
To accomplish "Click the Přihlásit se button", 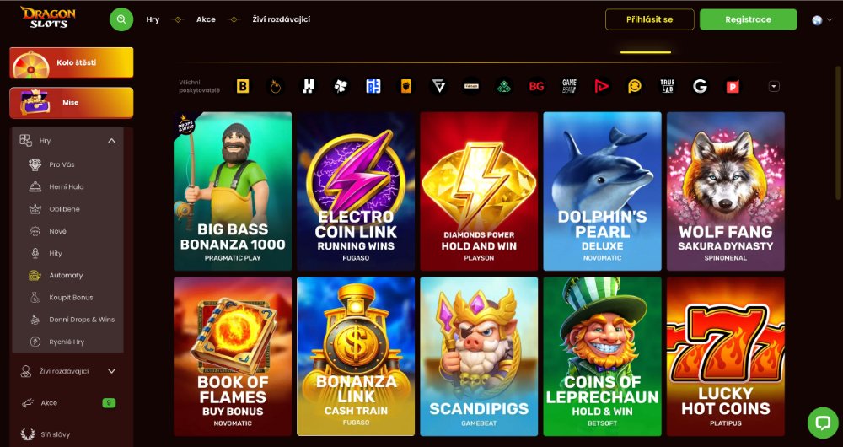I will pos(649,19).
